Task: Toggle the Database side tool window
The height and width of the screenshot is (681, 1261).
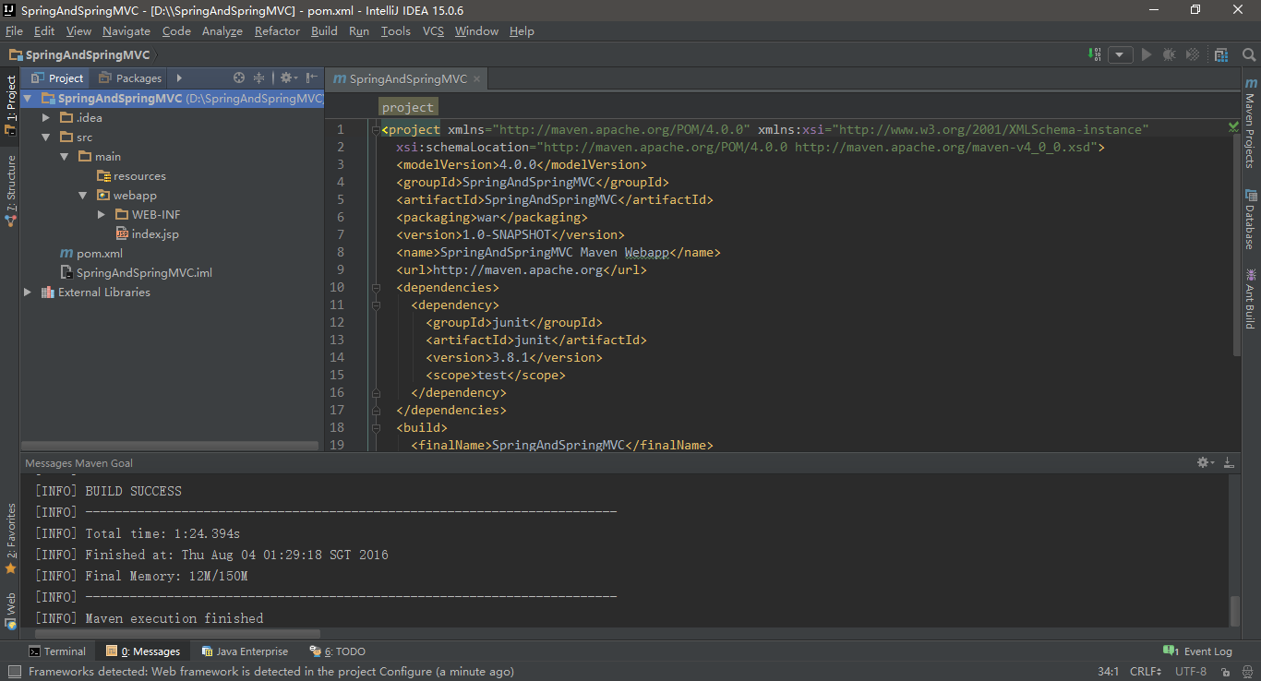Action: click(x=1251, y=220)
